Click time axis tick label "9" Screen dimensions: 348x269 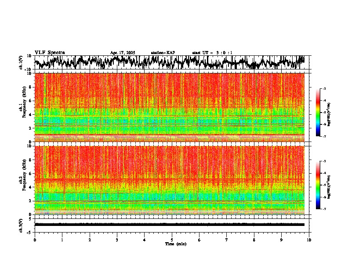tap(281, 240)
